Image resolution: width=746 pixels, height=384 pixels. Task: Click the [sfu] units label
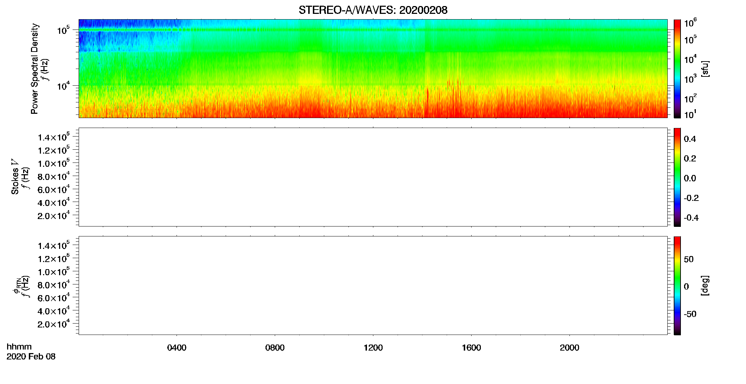point(705,69)
